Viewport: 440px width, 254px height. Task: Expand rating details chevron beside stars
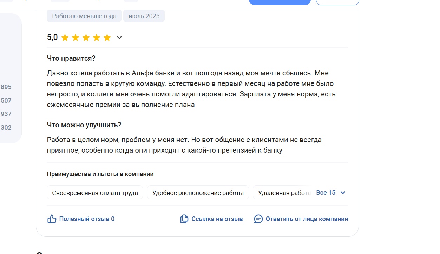click(x=119, y=38)
